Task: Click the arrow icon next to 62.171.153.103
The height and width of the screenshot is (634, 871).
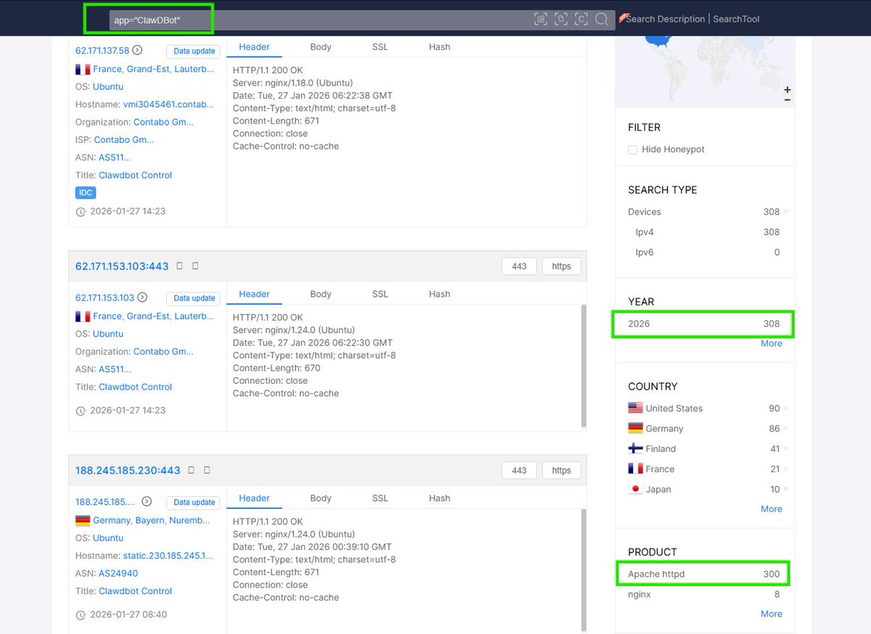Action: 142,297
